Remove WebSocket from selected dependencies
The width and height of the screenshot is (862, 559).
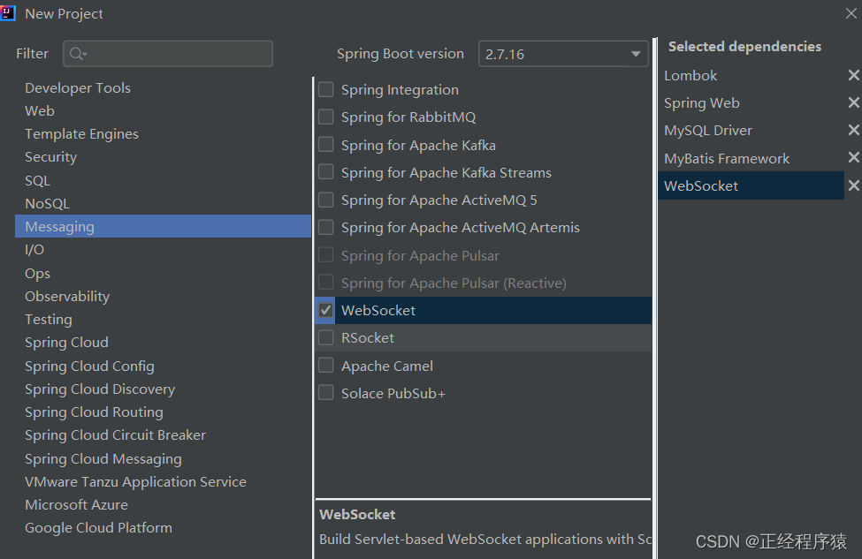853,185
